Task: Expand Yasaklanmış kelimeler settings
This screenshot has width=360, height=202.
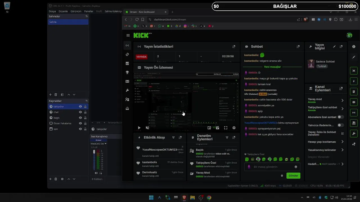Action: pos(342,150)
